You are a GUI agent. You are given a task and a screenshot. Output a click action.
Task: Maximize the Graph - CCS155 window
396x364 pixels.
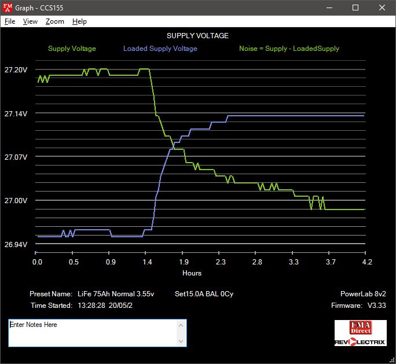[x=355, y=8]
